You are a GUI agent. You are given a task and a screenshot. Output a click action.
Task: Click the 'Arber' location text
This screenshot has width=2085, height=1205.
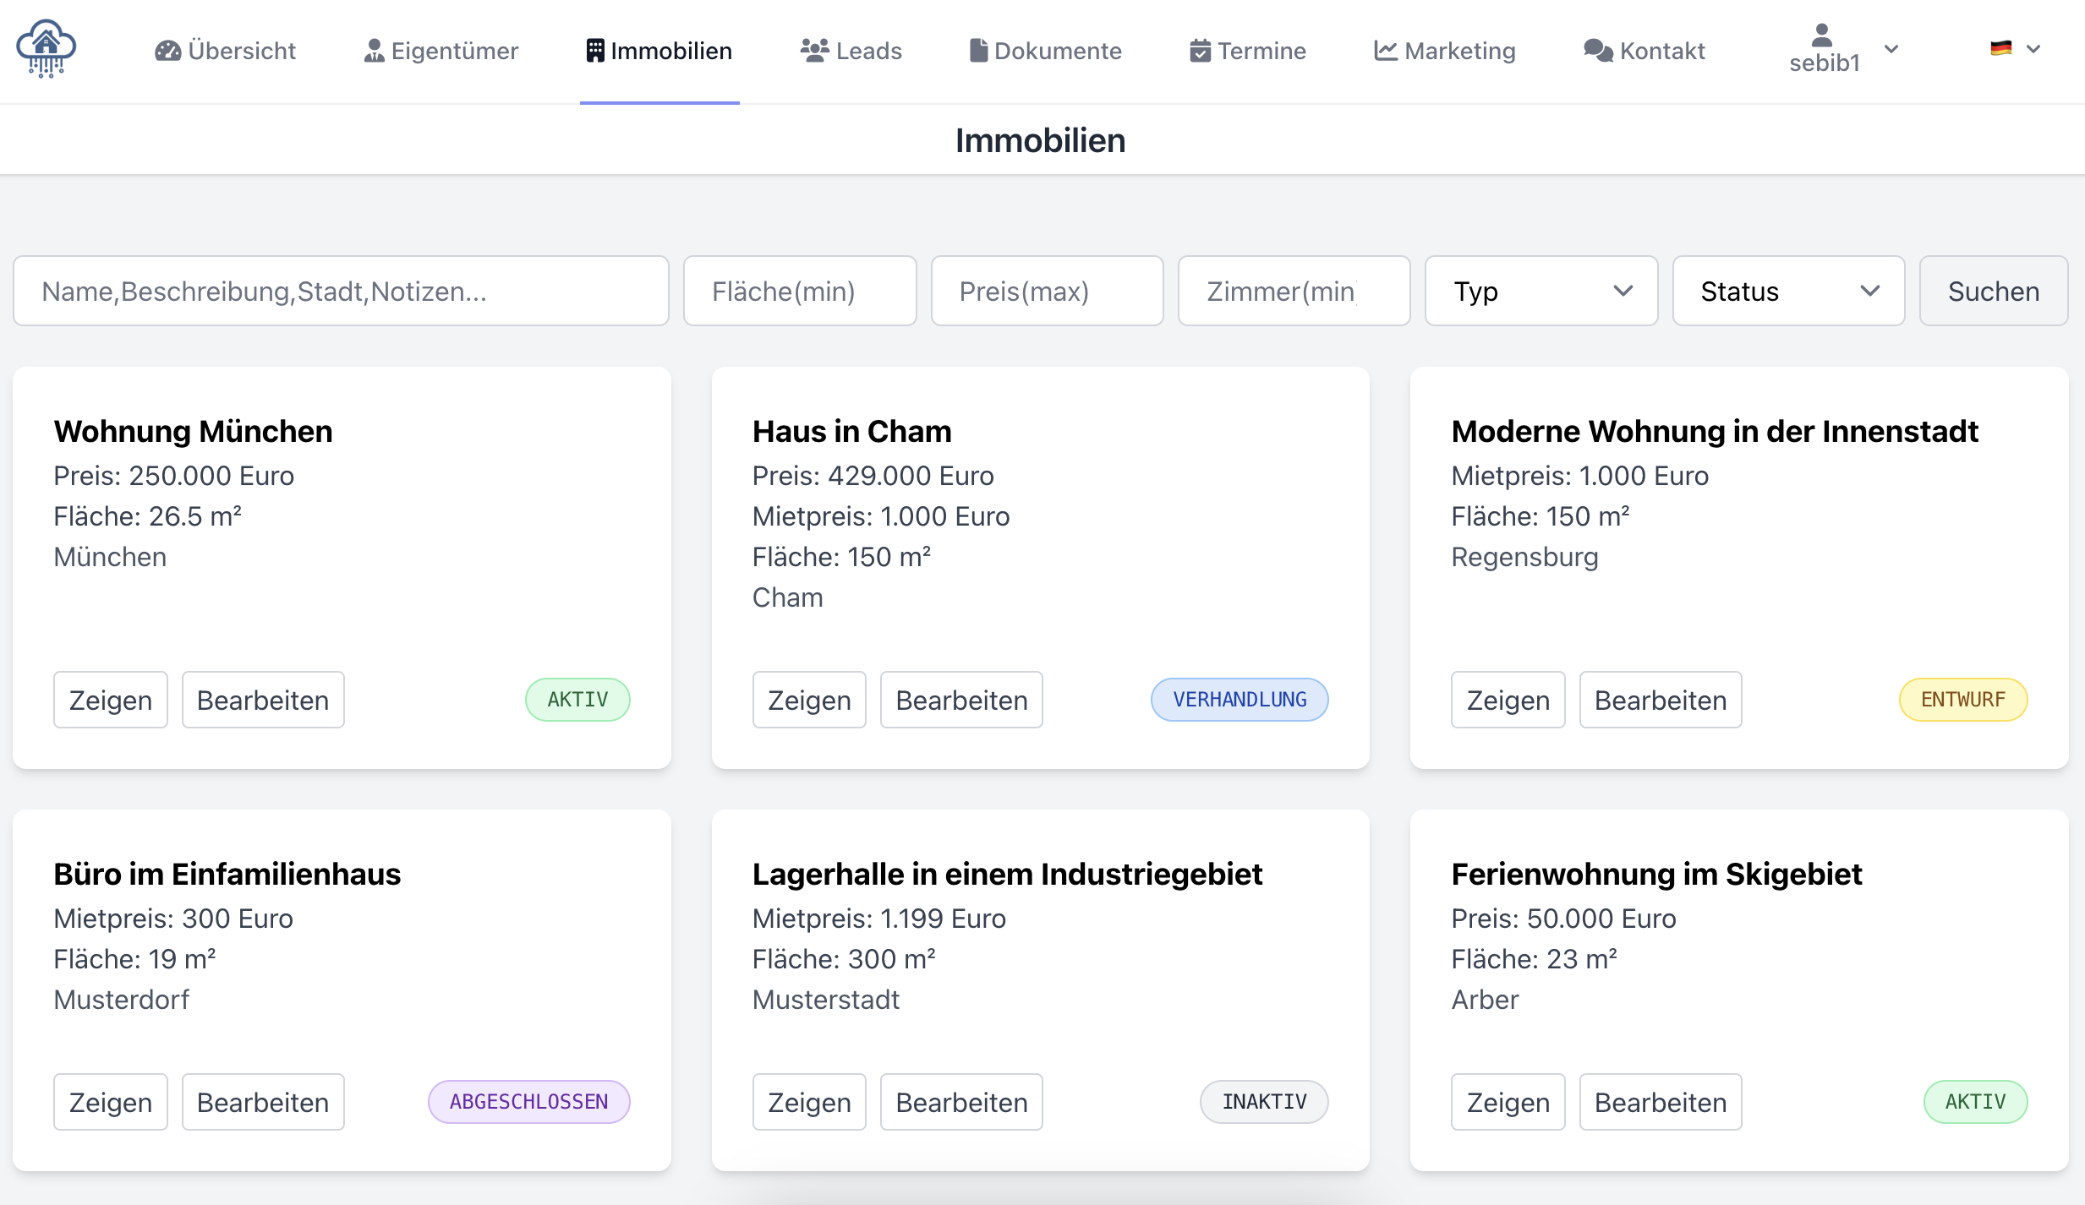(x=1485, y=1000)
